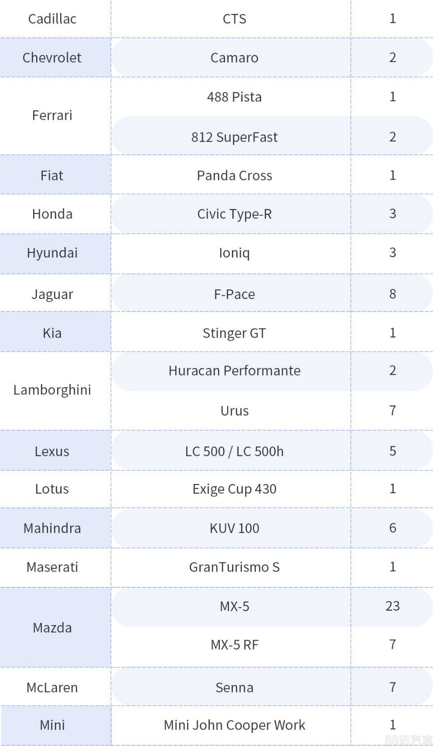
Task: Select the count 23 for MX-5
Action: tap(392, 606)
